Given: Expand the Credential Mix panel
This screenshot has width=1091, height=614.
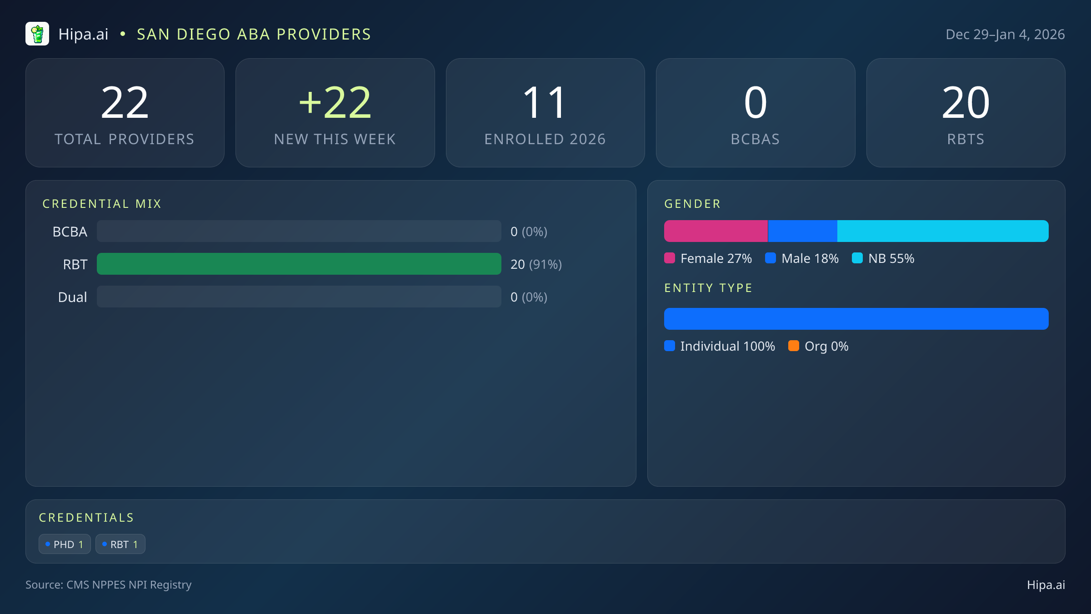Looking at the screenshot, I should click(x=102, y=204).
